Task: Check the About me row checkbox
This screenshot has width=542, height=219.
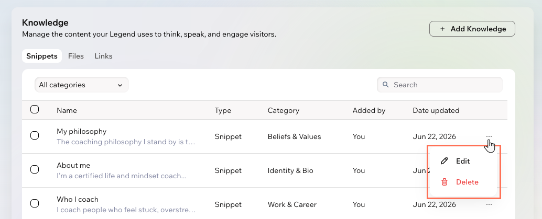Action: pos(35,169)
